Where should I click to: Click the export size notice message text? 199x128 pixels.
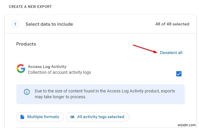point(104,94)
